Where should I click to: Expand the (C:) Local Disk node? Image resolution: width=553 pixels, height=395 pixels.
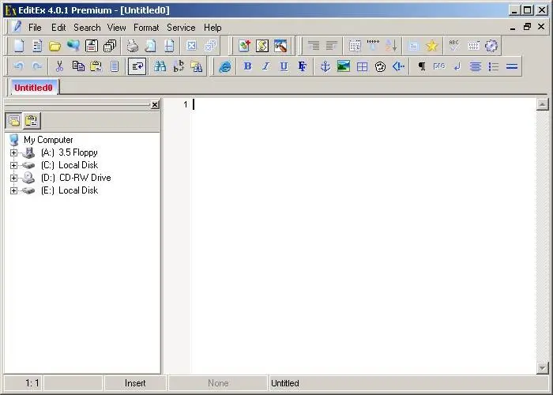click(13, 165)
